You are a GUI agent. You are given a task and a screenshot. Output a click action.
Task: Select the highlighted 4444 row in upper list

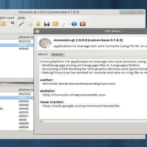[17, 45]
